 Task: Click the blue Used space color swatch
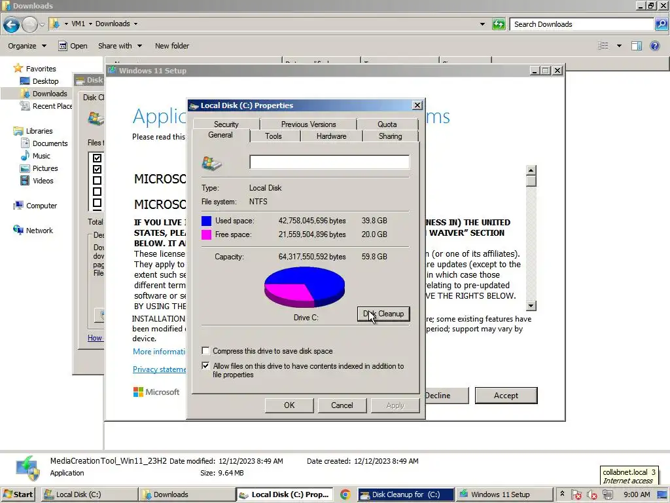click(x=206, y=221)
